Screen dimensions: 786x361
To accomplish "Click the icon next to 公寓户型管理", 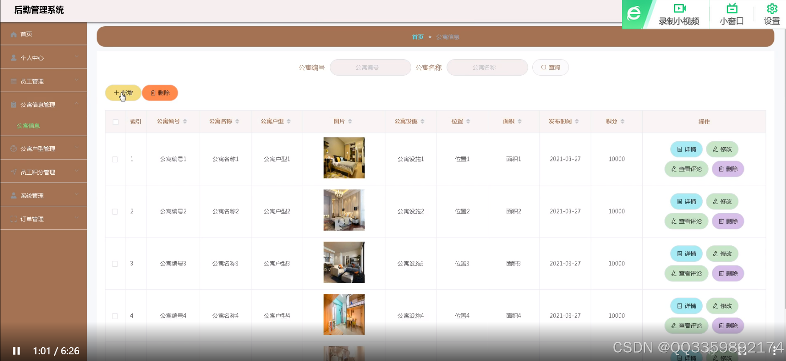I will point(13,148).
